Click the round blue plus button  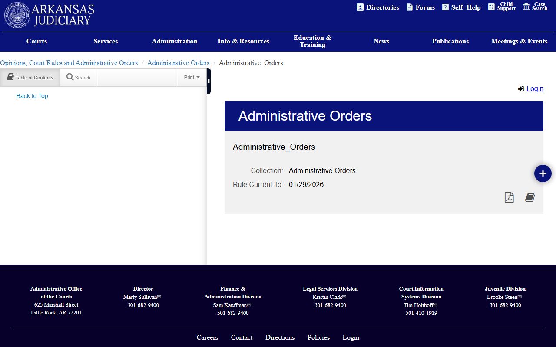pos(543,173)
